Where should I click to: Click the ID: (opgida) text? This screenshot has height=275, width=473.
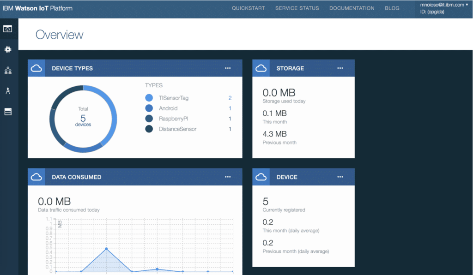pyautogui.click(x=432, y=12)
